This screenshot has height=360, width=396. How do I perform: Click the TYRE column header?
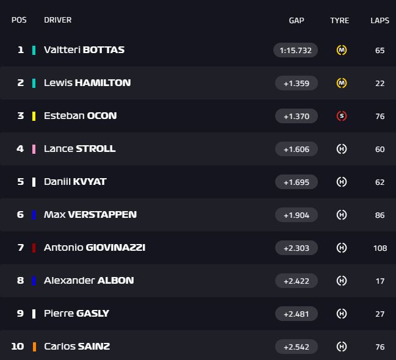pos(339,20)
